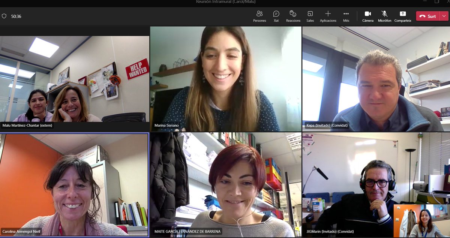Open the Persones participants panel
Image resolution: width=450 pixels, height=238 pixels.
click(259, 16)
